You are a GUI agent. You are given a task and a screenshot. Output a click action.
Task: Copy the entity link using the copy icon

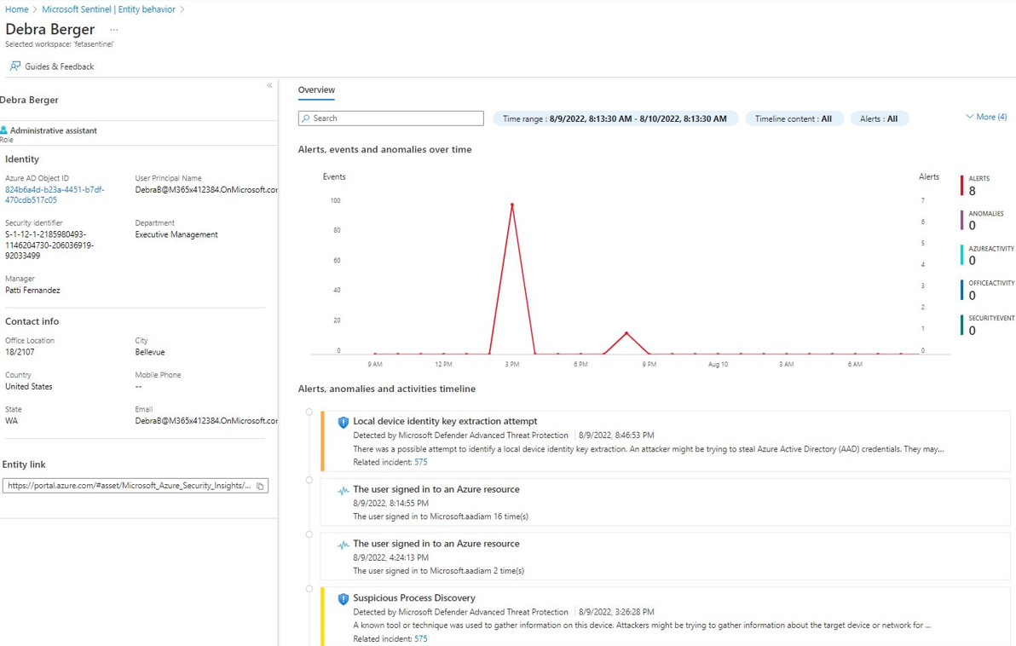pyautogui.click(x=260, y=486)
